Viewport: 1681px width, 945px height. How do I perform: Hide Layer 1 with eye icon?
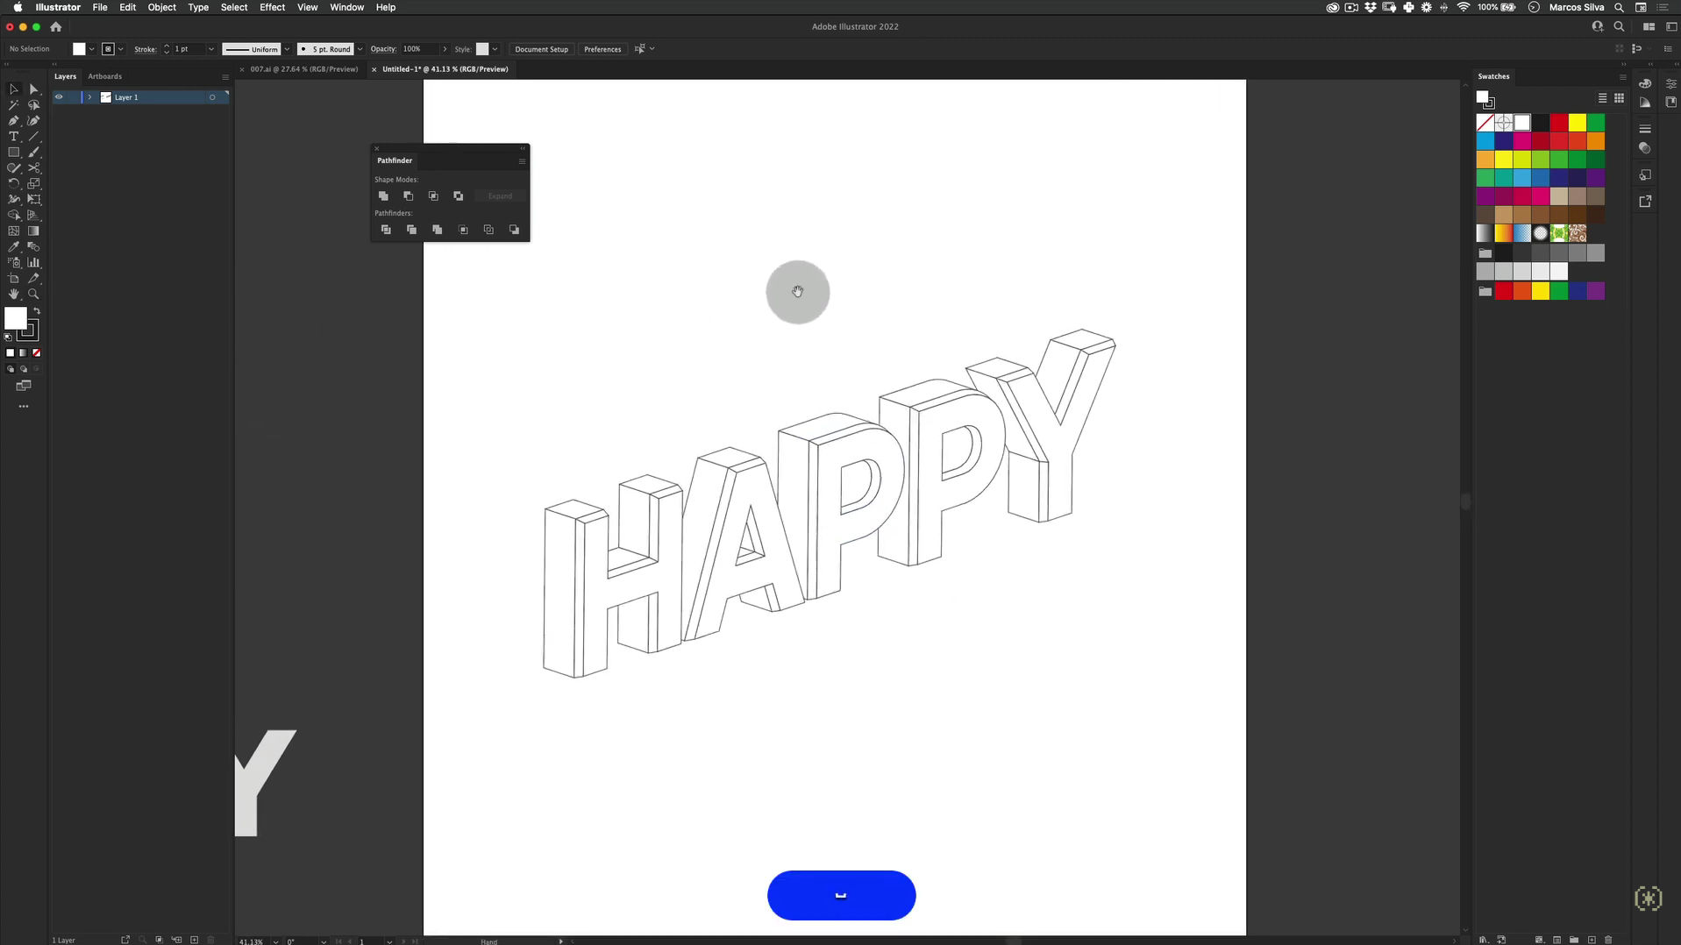pyautogui.click(x=59, y=97)
